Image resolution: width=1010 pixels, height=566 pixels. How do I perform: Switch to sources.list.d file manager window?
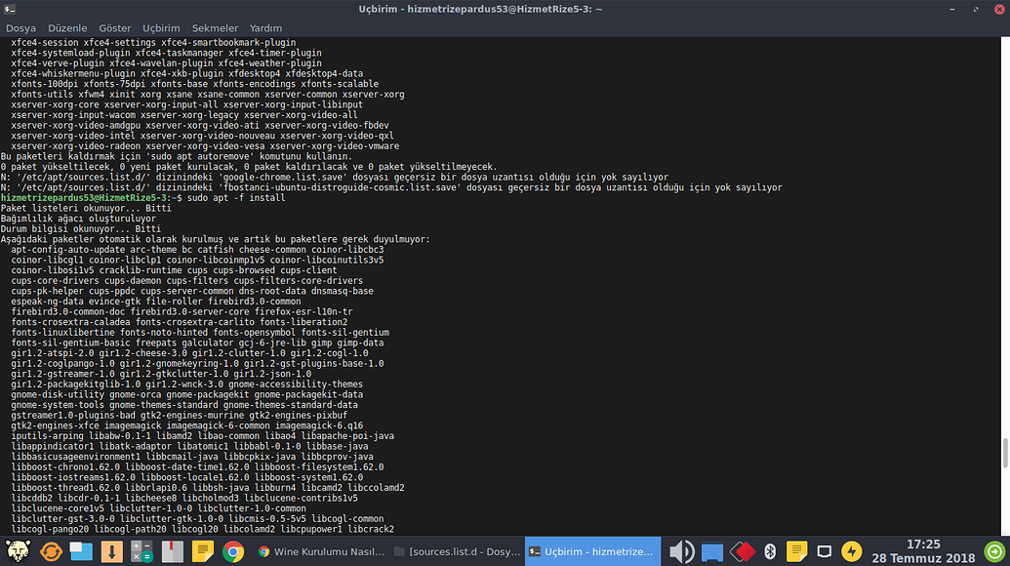(x=454, y=550)
